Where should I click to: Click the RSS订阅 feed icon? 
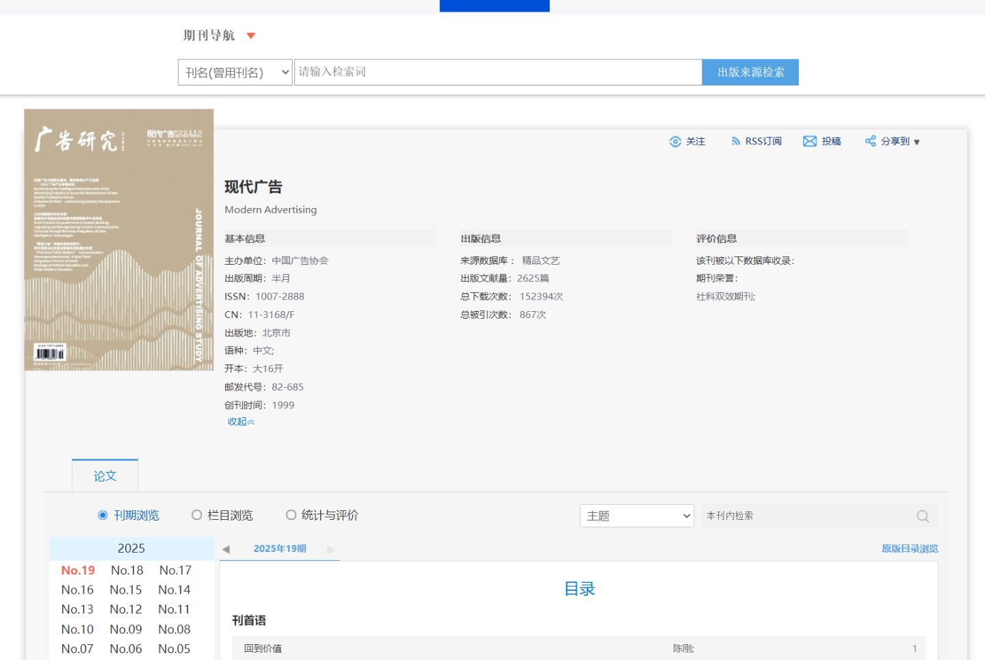point(735,142)
